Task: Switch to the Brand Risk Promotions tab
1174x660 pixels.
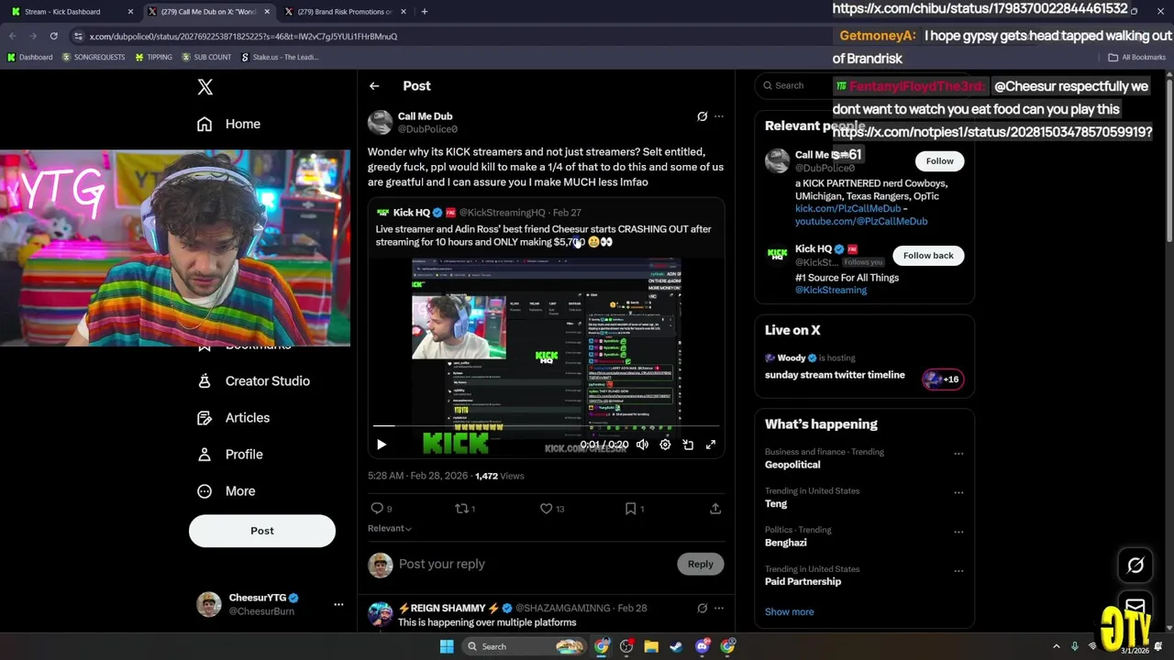Action: (x=344, y=11)
